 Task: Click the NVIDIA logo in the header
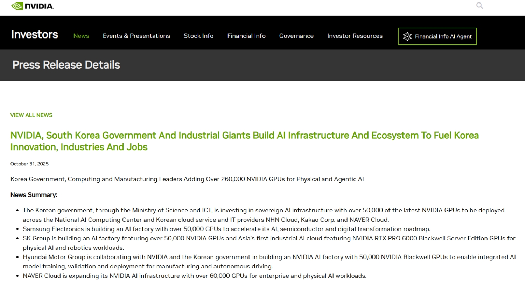(x=33, y=6)
